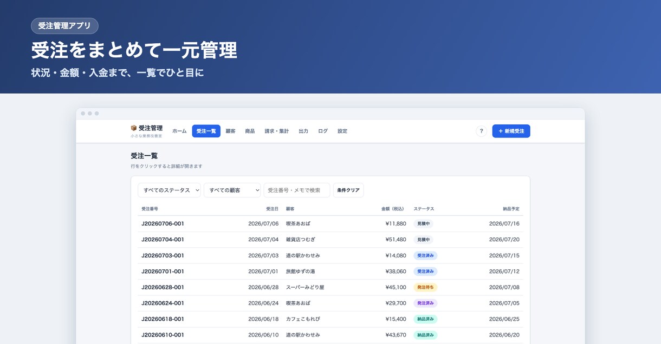The height and width of the screenshot is (344, 661).
Task: Open order J20260701-001
Action: [330, 272]
